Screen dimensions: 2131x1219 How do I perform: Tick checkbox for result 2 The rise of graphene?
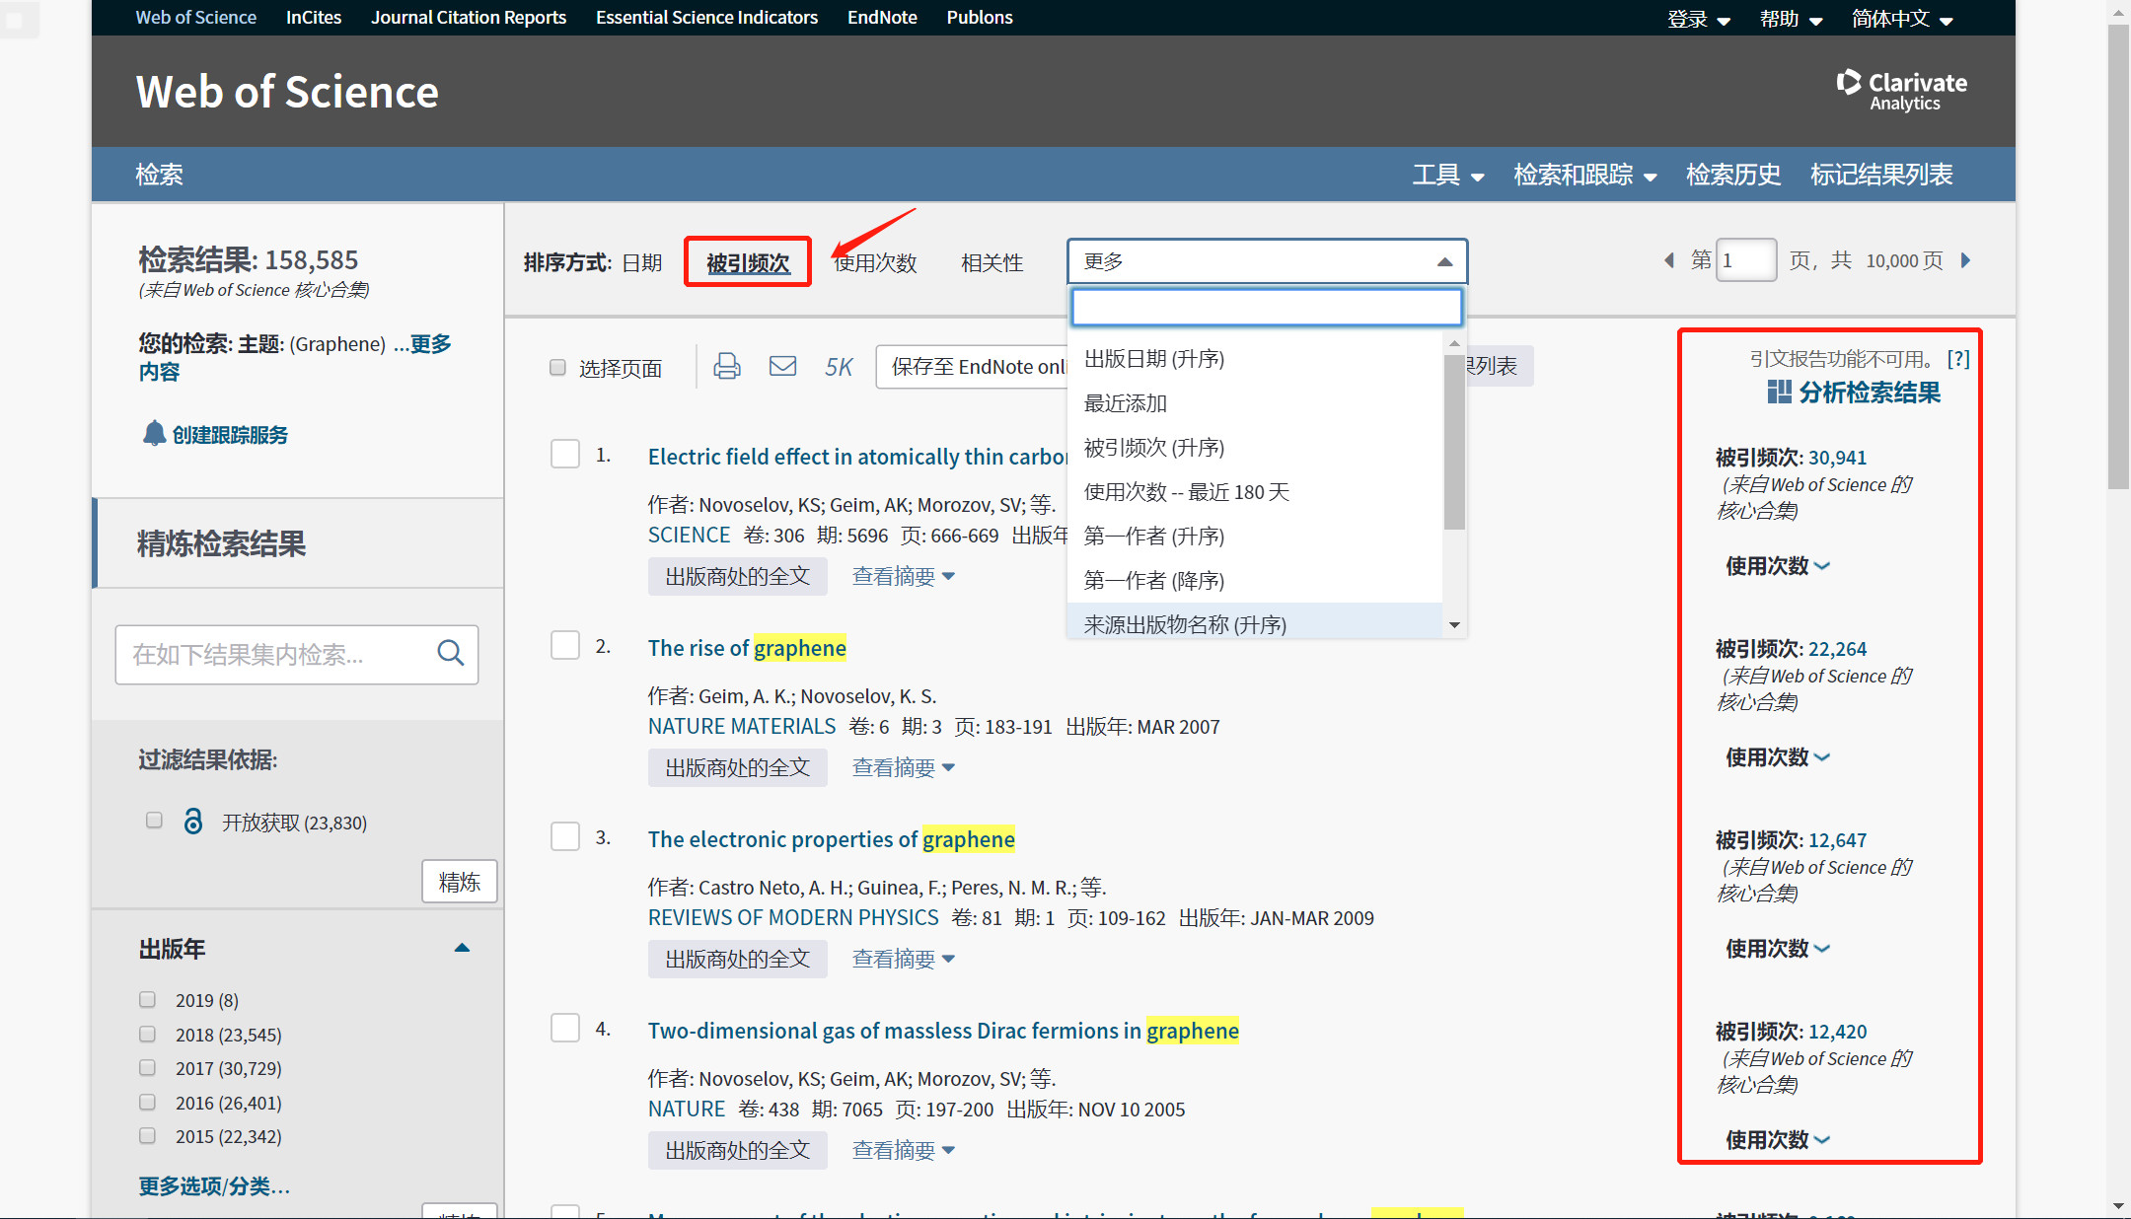(565, 646)
